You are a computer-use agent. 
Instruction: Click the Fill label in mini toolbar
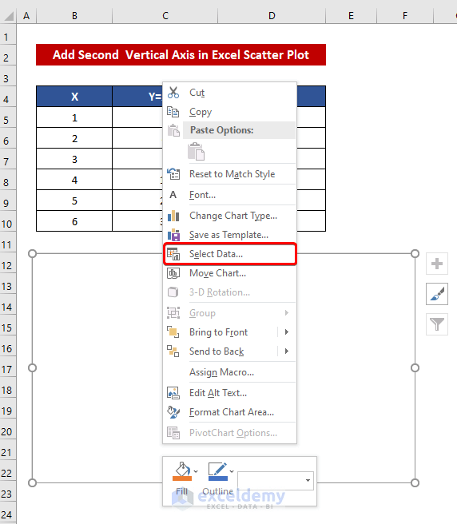(182, 491)
